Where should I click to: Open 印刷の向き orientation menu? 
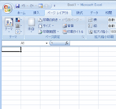(x=49, y=20)
